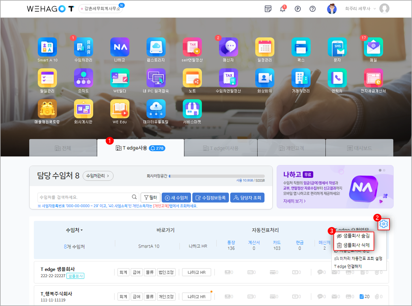Expand the 수임처관리 chevron button
The height and width of the screenshot is (306, 412).
point(98,176)
